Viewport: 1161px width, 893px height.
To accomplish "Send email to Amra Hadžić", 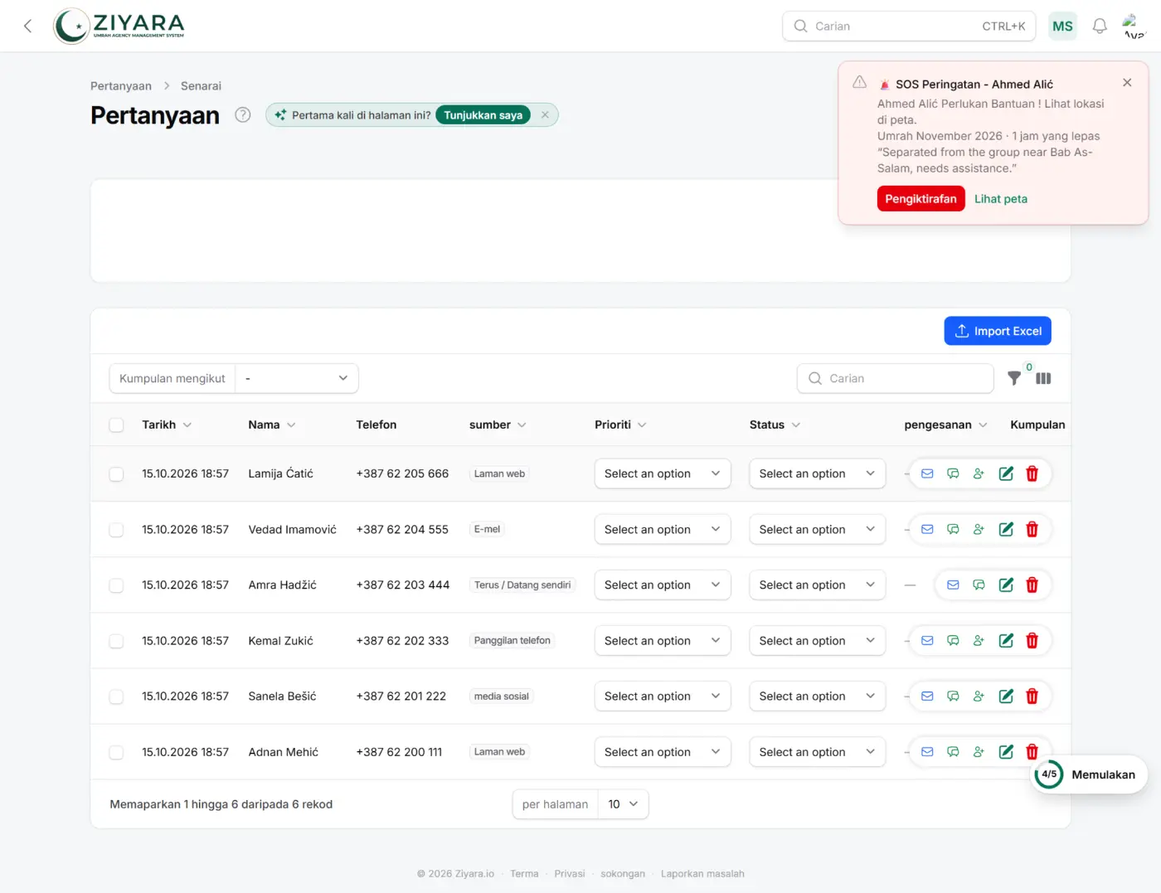I will 953,585.
